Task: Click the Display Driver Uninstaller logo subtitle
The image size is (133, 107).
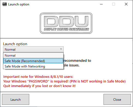Action: click(66, 29)
